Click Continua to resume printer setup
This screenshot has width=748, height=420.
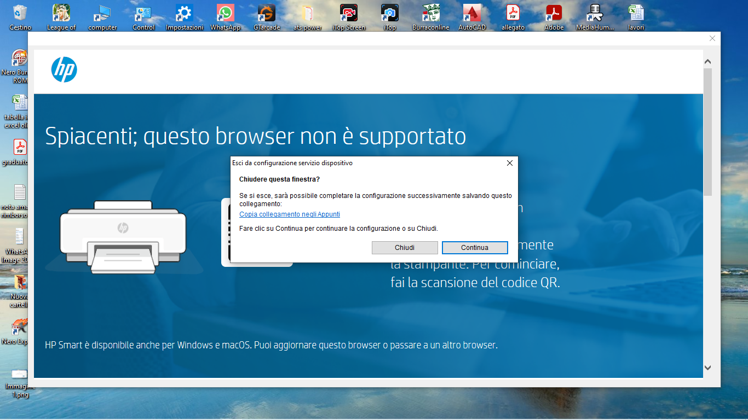[x=474, y=248]
